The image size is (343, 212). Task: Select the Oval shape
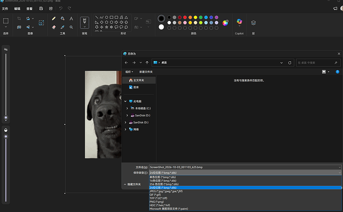pos(106,17)
